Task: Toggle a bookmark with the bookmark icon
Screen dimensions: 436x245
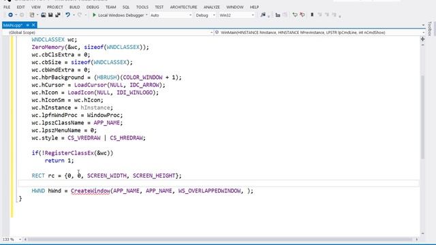Action: 312,15
